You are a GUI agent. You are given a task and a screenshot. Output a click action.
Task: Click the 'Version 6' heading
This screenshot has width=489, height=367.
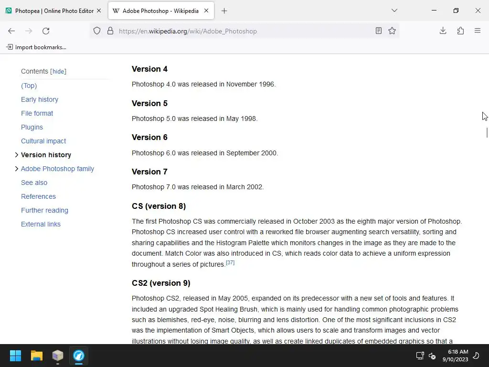pyautogui.click(x=149, y=137)
